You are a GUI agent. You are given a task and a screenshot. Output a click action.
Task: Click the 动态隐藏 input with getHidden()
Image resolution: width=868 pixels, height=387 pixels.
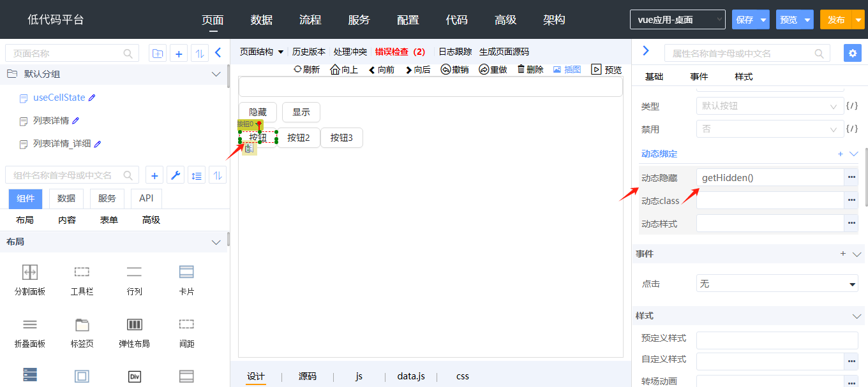[x=770, y=177]
